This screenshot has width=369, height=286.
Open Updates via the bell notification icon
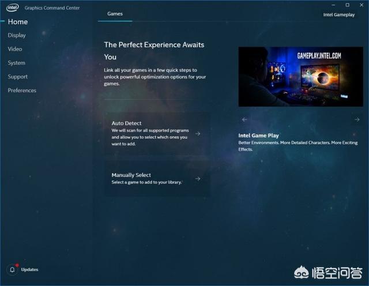pyautogui.click(x=12, y=269)
